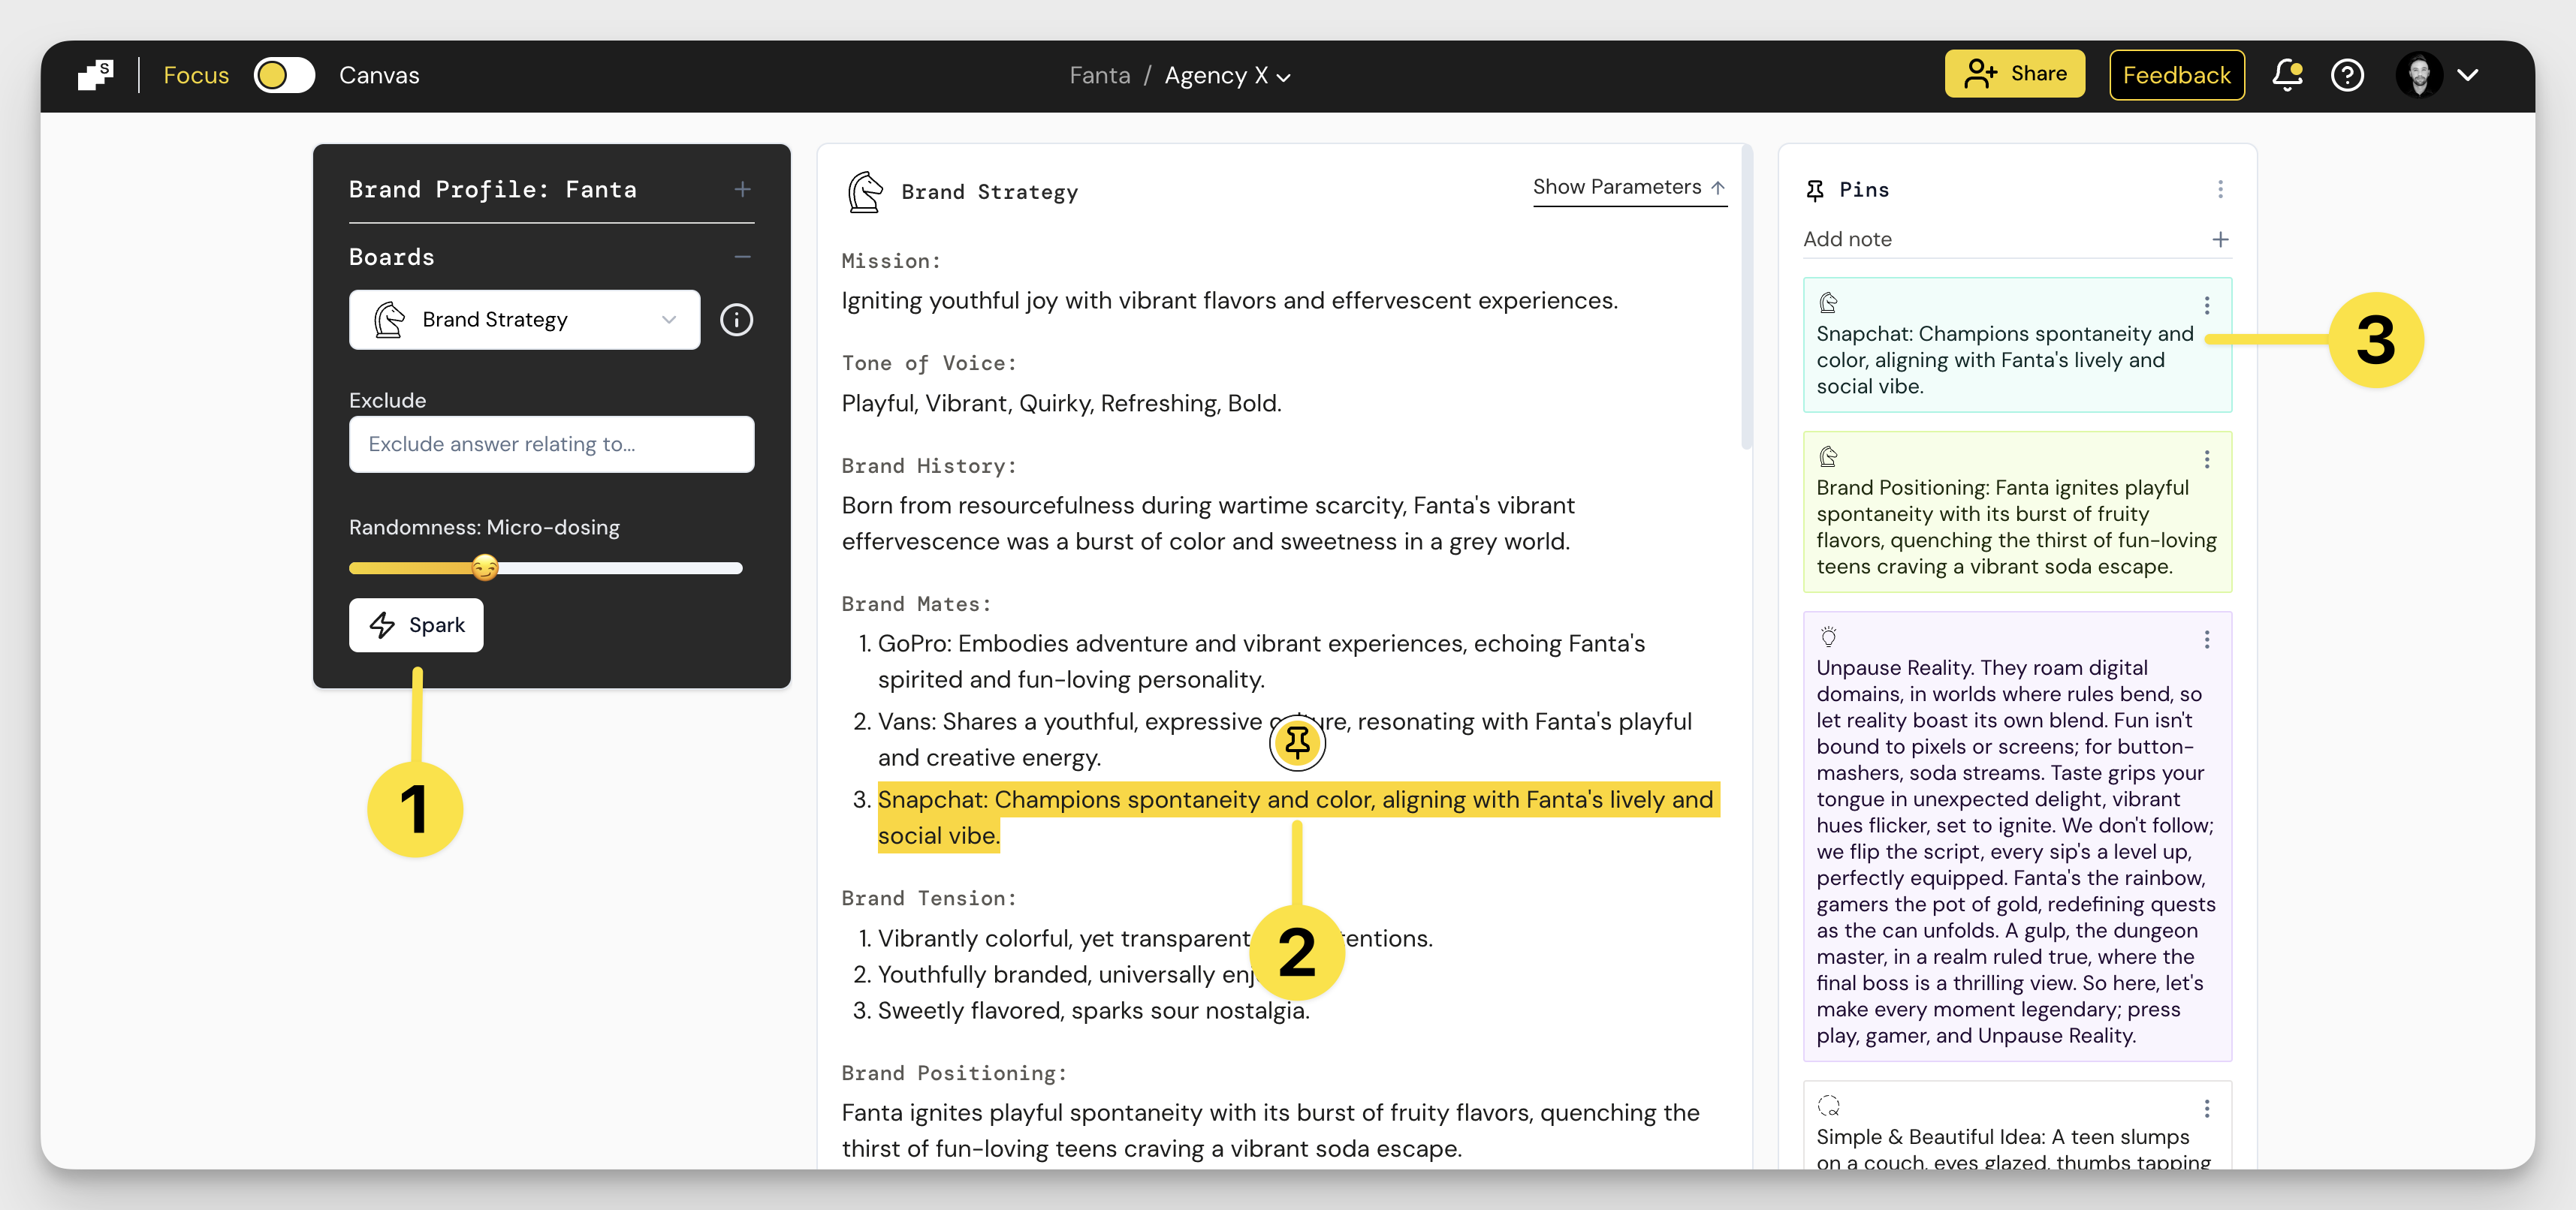Toggle the Focus/Canvas switch

[x=284, y=75]
